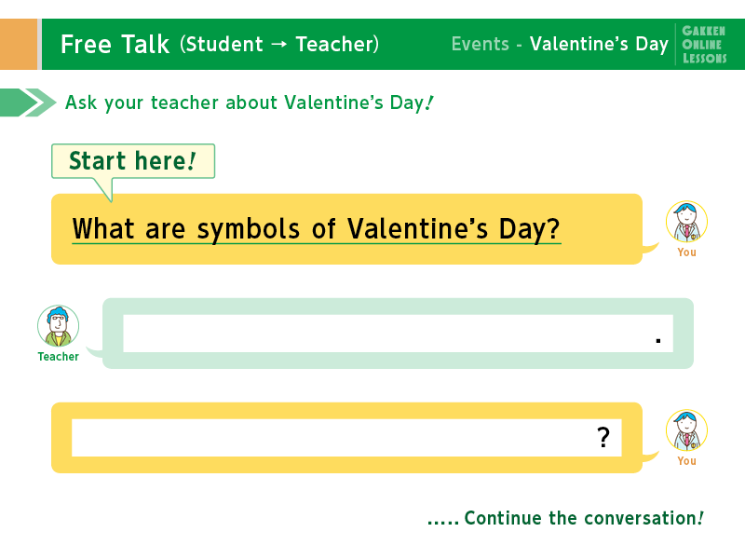Click the bottom student avatar icon
The height and width of the screenshot is (559, 745).
(x=686, y=430)
